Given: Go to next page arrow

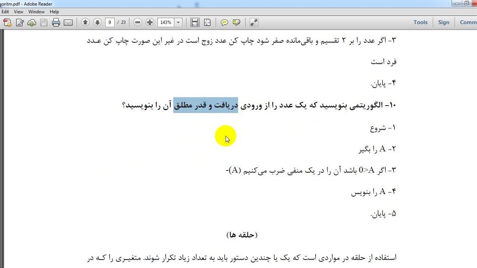Looking at the screenshot, I should click(x=97, y=22).
